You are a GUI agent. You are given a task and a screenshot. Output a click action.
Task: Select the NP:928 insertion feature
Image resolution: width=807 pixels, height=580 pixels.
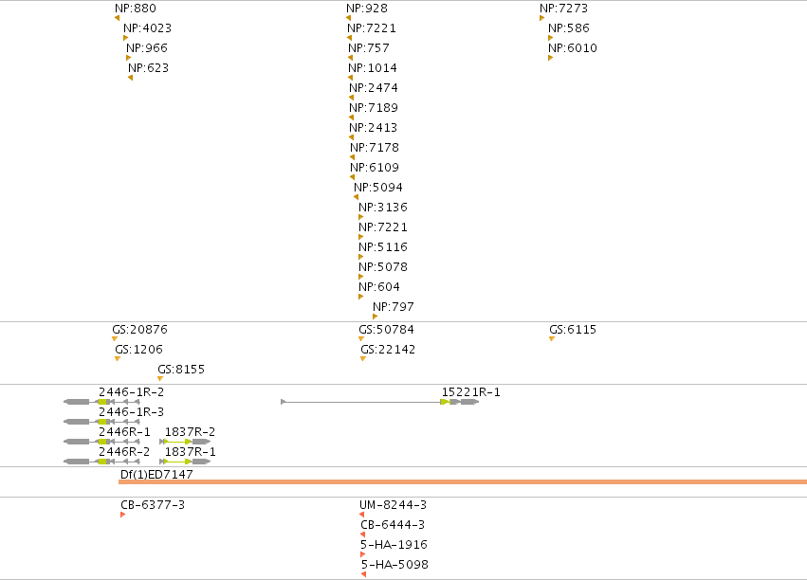[x=348, y=18]
